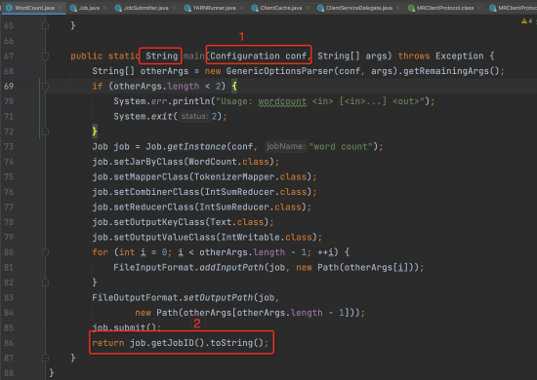Click the setCombinerClass method call
The image size is (537, 380).
pos(156,192)
